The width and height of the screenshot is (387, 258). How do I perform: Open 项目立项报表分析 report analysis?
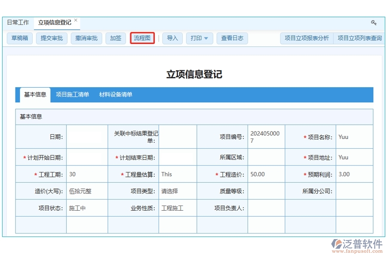click(306, 38)
